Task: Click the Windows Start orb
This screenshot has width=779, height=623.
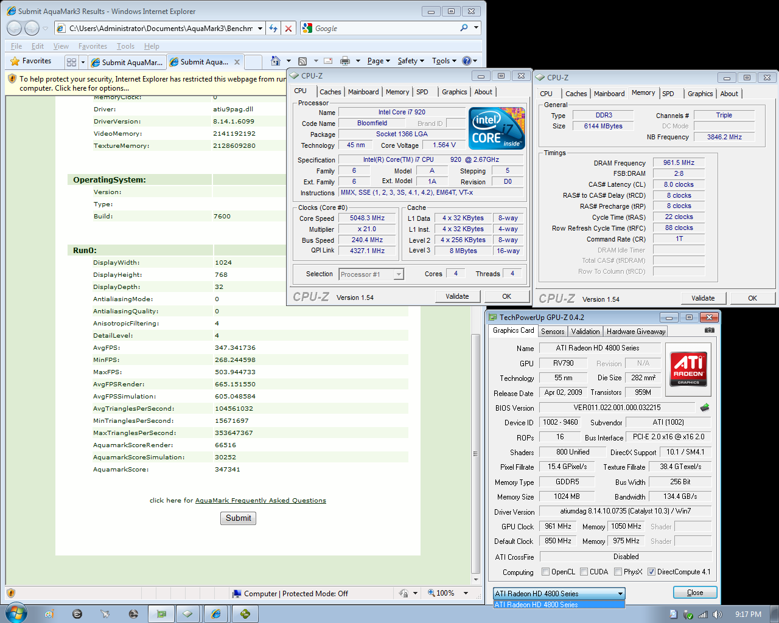Action: tap(15, 613)
